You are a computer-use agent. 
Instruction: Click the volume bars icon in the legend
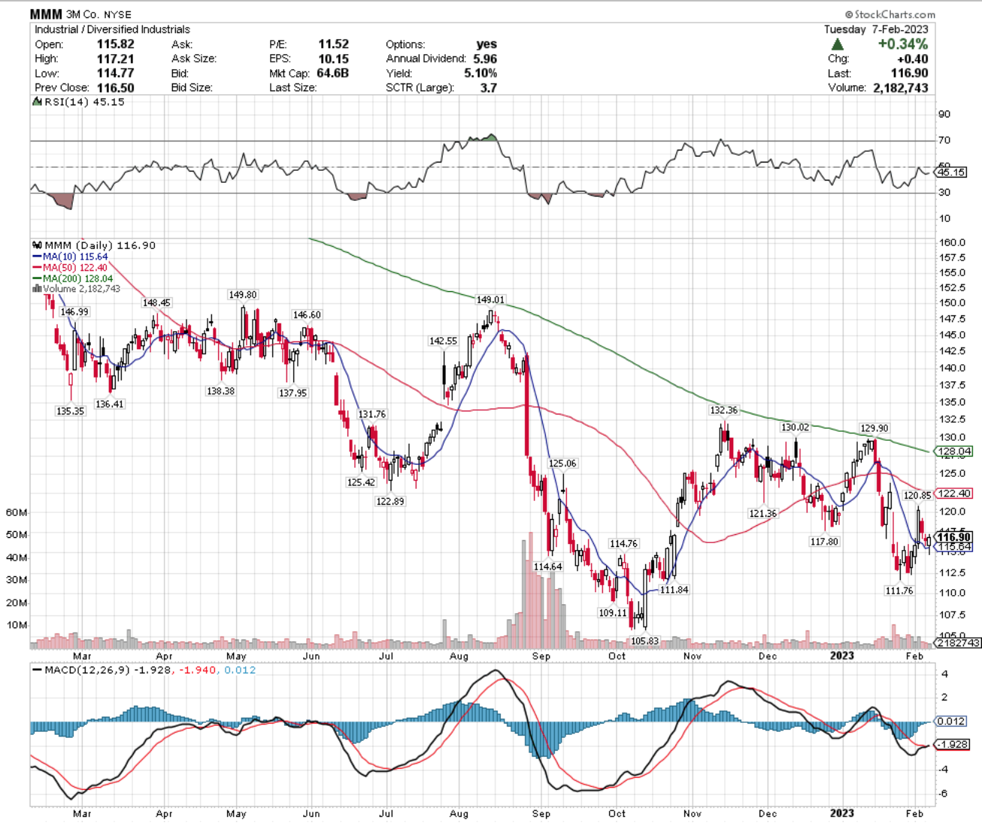click(37, 289)
